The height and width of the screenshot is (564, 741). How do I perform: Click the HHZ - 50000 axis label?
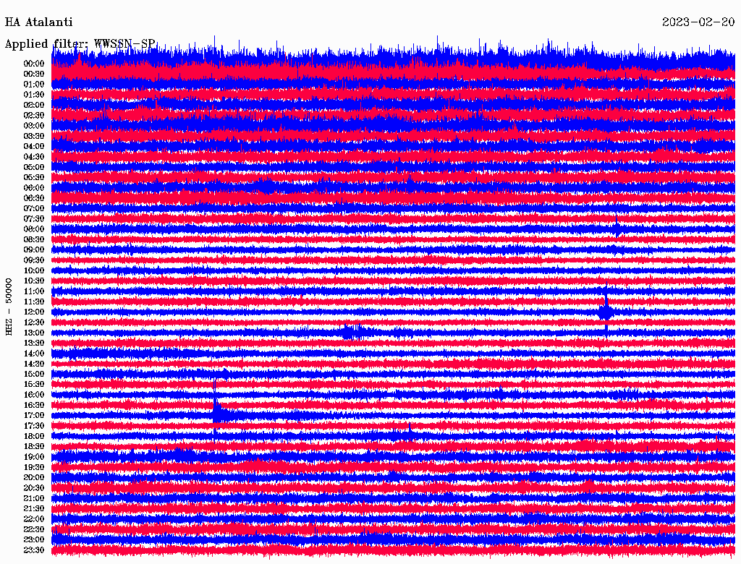pyautogui.click(x=9, y=307)
